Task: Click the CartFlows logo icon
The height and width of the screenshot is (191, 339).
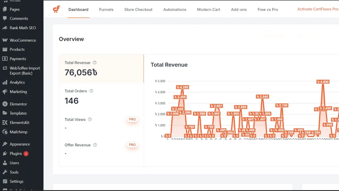Action: 56,9
